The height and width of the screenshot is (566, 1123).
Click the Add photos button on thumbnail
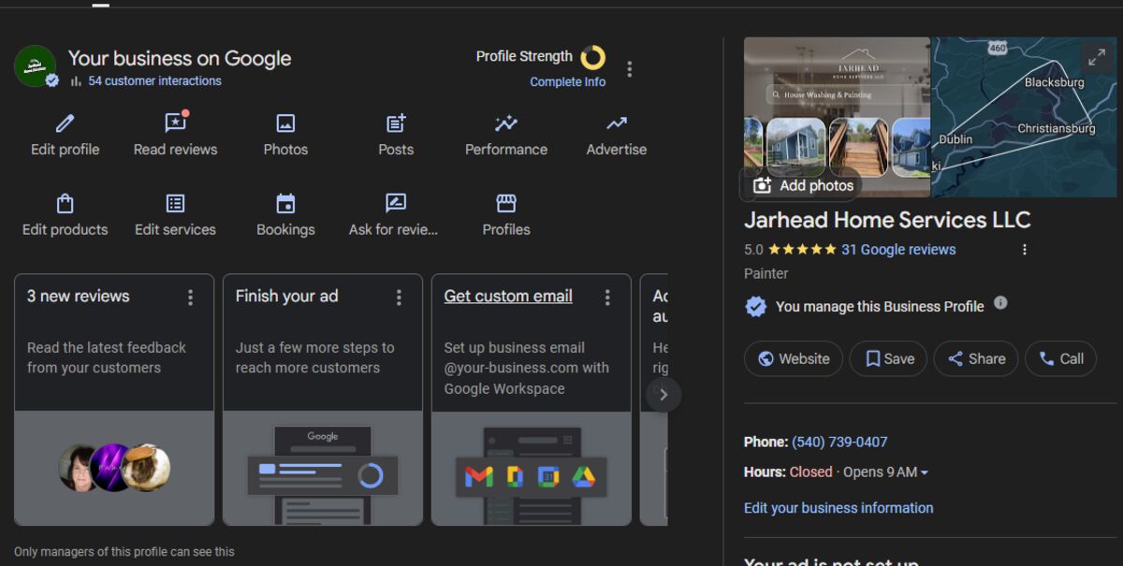point(803,185)
